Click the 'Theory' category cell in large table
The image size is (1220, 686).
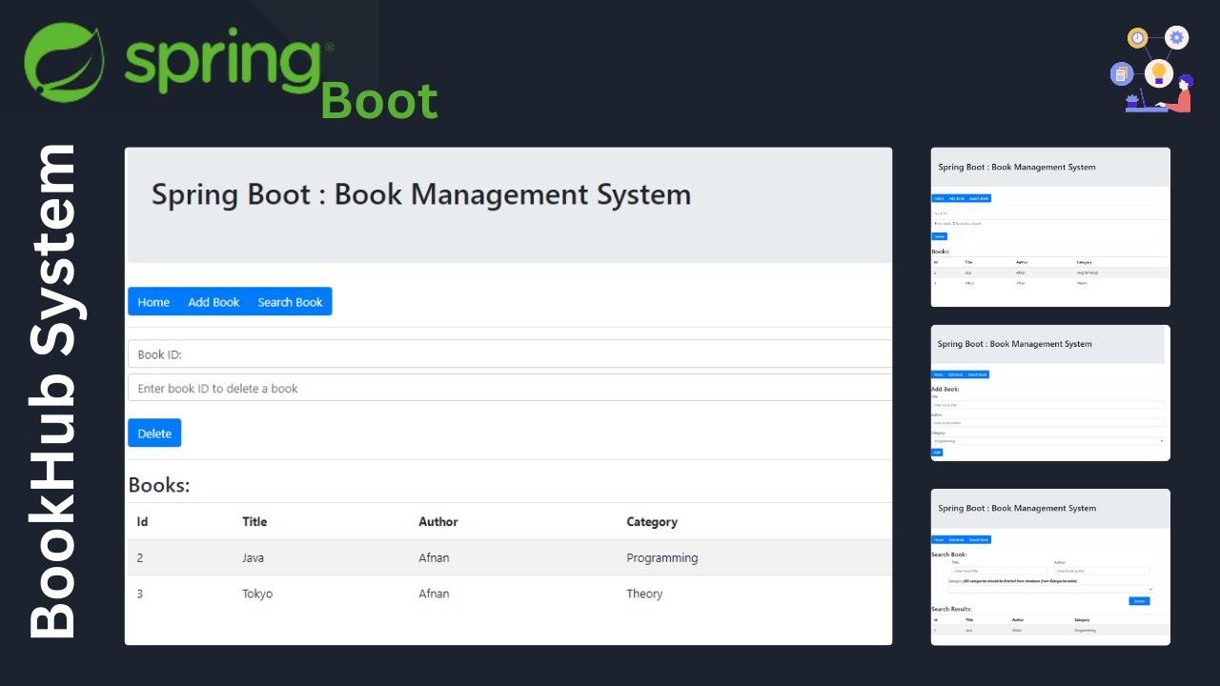click(644, 594)
